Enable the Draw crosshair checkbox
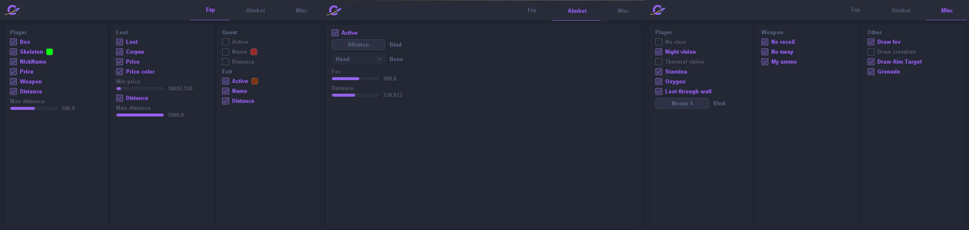This screenshot has height=230, width=969. (x=871, y=52)
